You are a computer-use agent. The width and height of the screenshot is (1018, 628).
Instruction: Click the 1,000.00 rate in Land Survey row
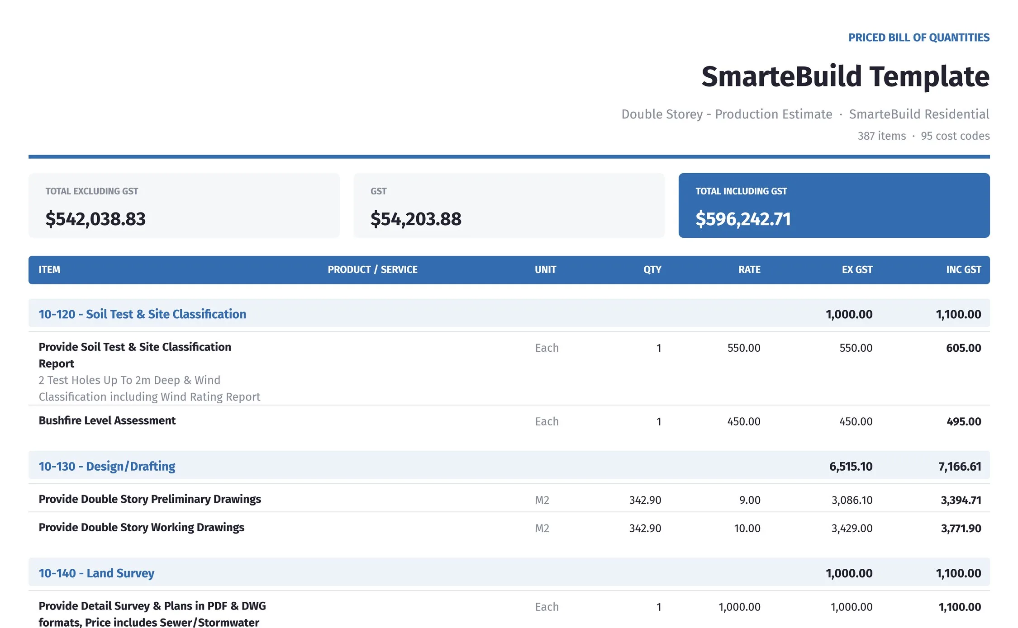coord(739,607)
